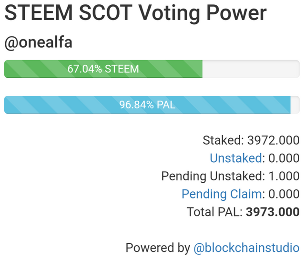305x260 pixels.
Task: Click the @onealfa username heading
Action: point(38,42)
